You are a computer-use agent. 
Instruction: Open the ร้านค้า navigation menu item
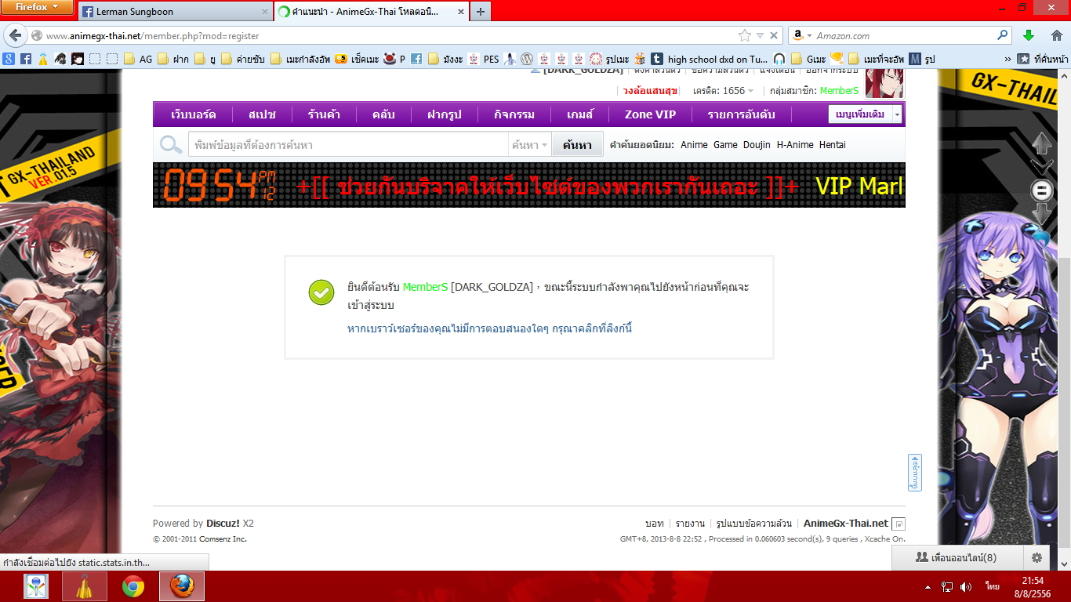324,114
